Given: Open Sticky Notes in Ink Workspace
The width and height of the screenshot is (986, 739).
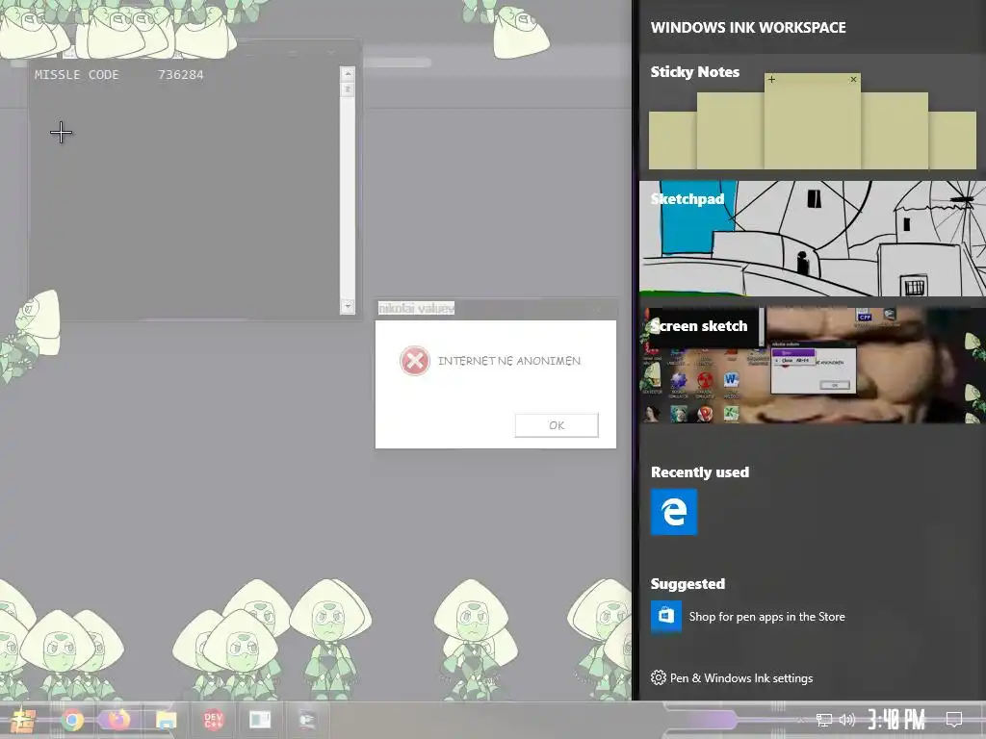Looking at the screenshot, I should pyautogui.click(x=813, y=115).
